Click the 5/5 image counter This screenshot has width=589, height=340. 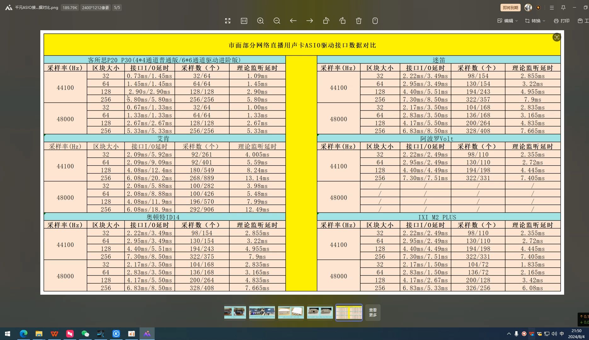tap(117, 8)
